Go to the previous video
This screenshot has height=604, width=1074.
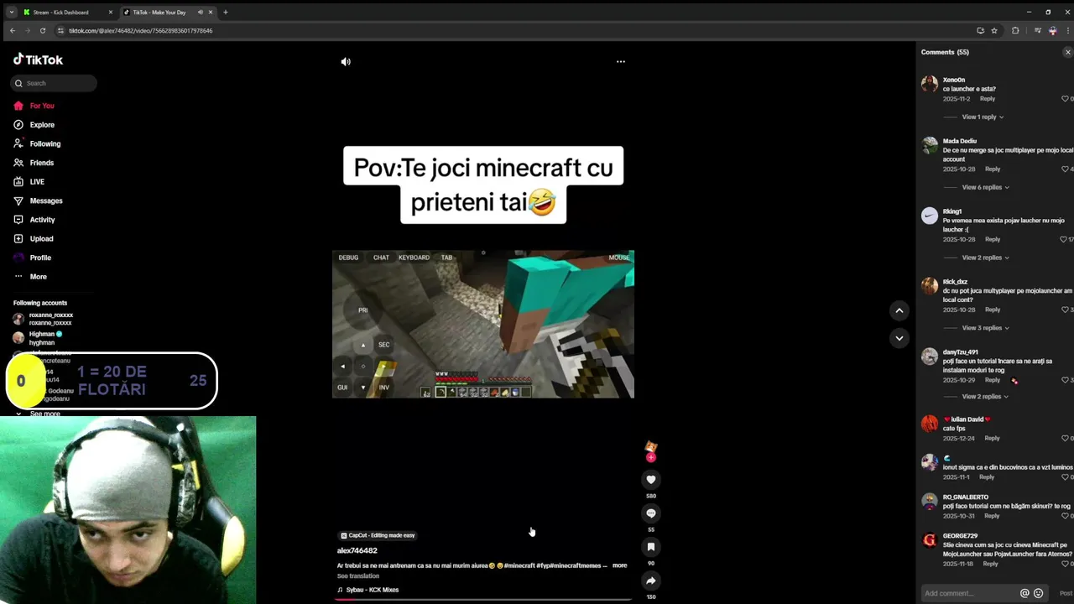(x=899, y=310)
